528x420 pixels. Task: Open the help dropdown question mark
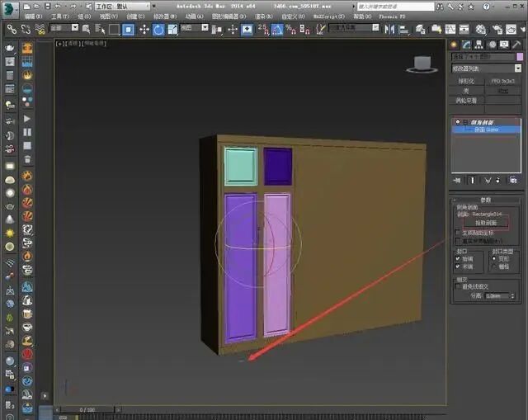coord(487,6)
